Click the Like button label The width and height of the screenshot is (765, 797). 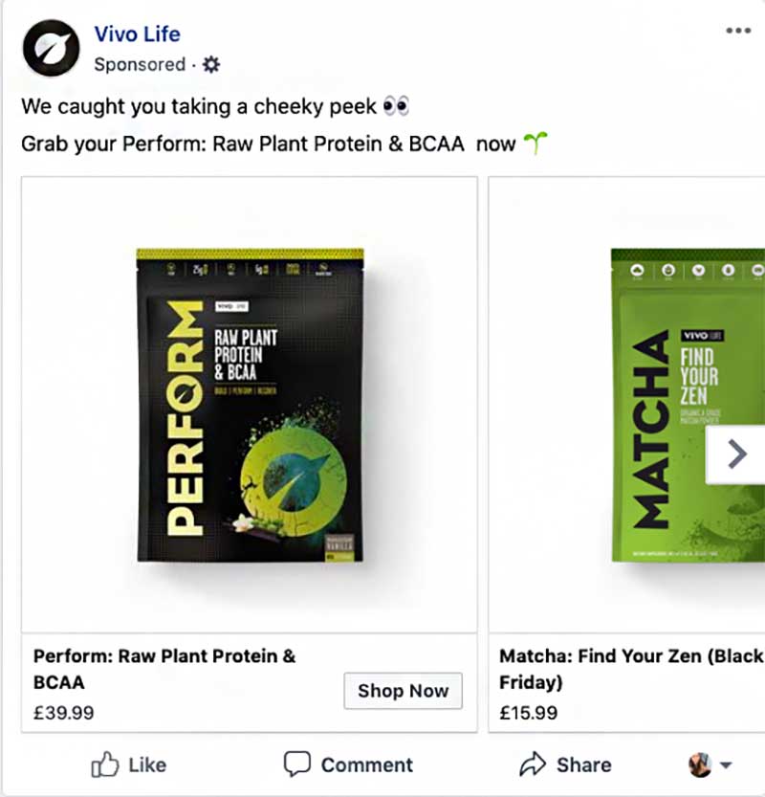[146, 764]
